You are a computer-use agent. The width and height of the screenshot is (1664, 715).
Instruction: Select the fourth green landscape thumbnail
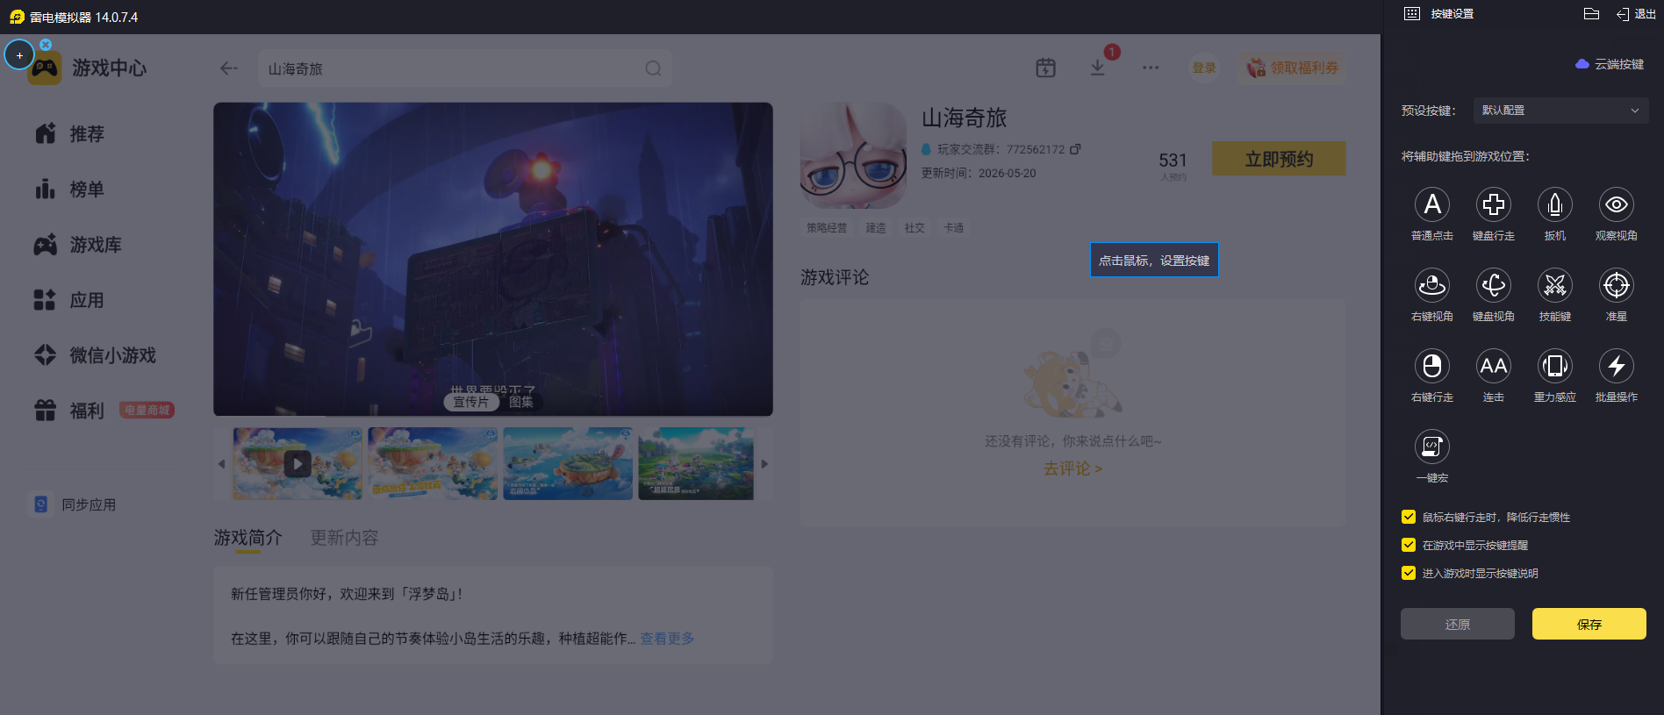(696, 463)
